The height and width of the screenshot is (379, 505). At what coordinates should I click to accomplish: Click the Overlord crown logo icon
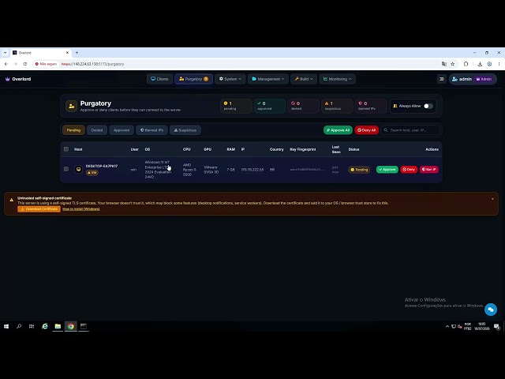[x=7, y=79]
